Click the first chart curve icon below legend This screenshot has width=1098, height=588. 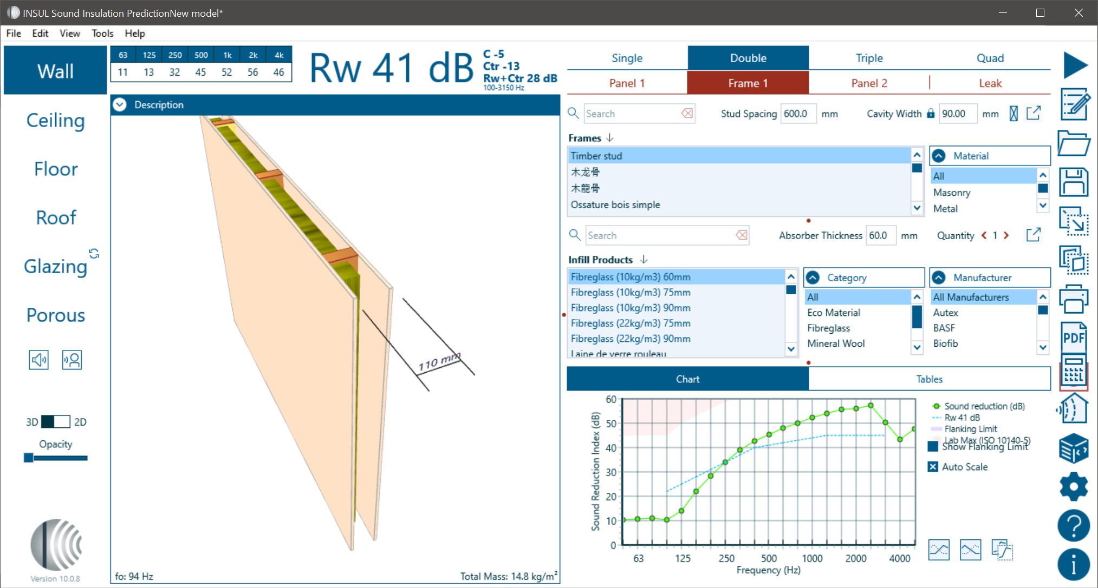(939, 550)
